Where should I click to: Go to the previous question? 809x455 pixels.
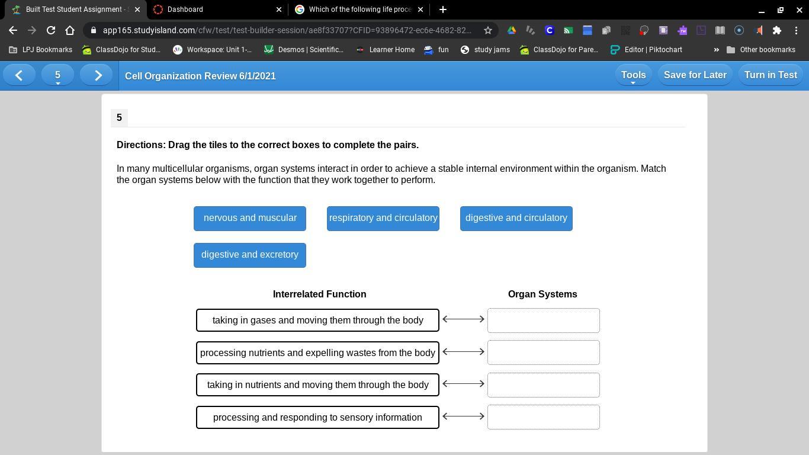19,75
